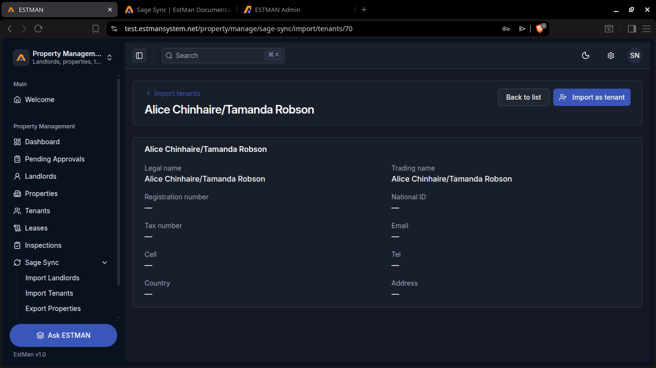Reload the page
Image resolution: width=656 pixels, height=368 pixels.
pyautogui.click(x=38, y=29)
